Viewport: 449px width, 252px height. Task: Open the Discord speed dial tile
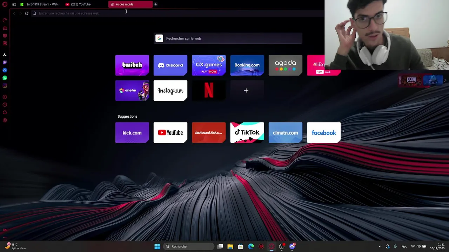[170, 65]
